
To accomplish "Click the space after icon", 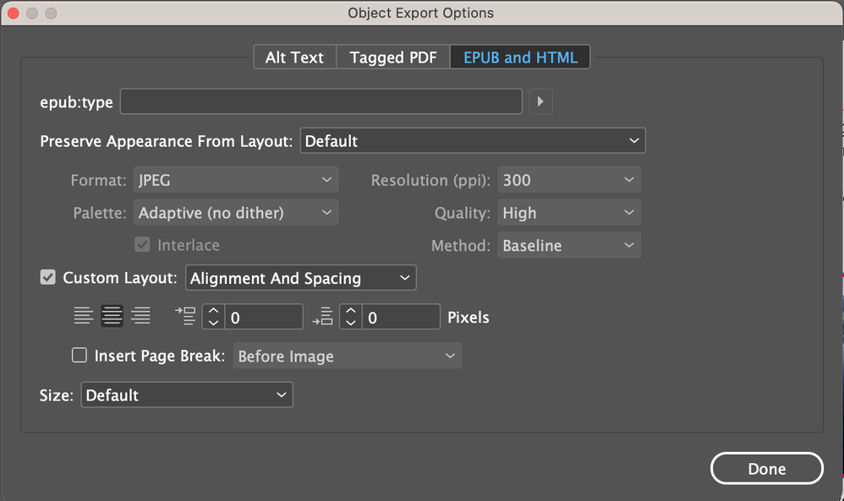I will (x=322, y=317).
